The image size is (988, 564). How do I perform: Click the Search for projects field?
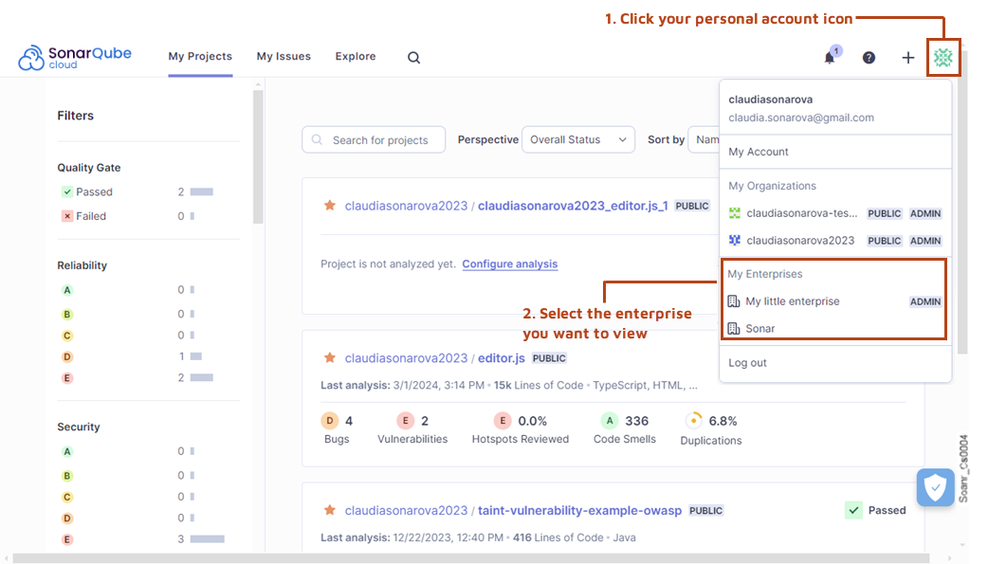[374, 140]
